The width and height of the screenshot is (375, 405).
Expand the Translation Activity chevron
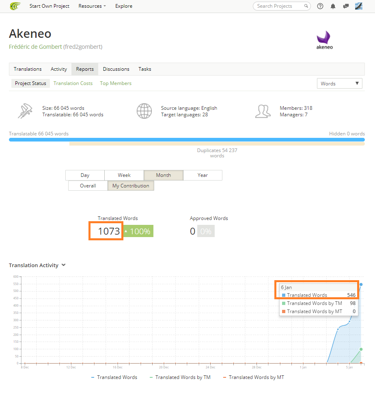pos(64,265)
